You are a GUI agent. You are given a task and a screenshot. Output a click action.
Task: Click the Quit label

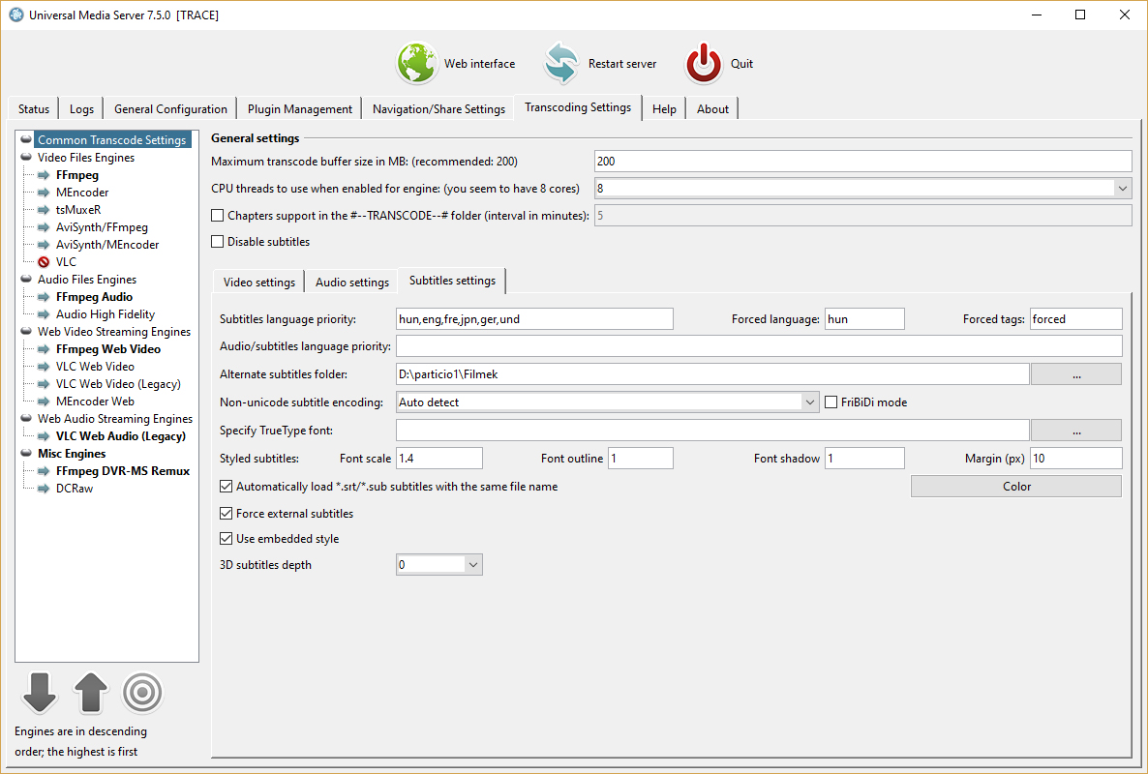click(741, 64)
